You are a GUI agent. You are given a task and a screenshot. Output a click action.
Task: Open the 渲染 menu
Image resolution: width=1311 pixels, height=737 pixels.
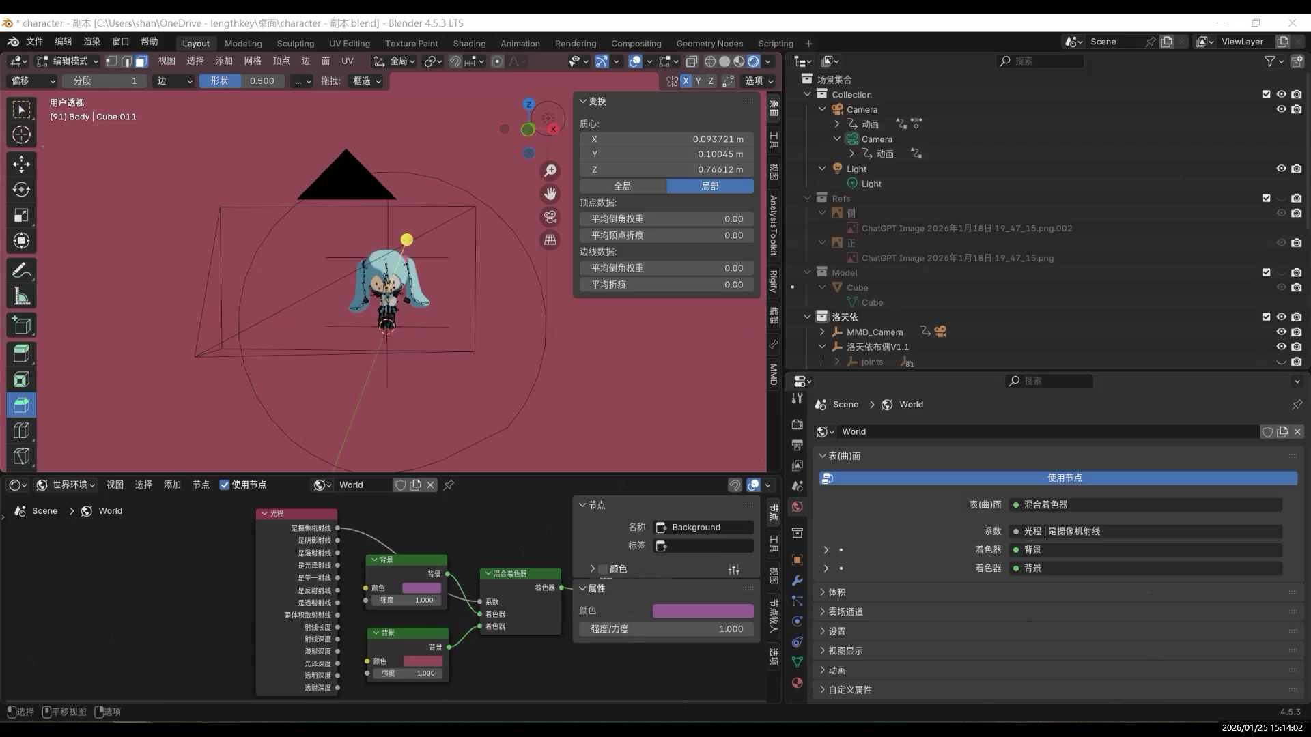pos(91,42)
